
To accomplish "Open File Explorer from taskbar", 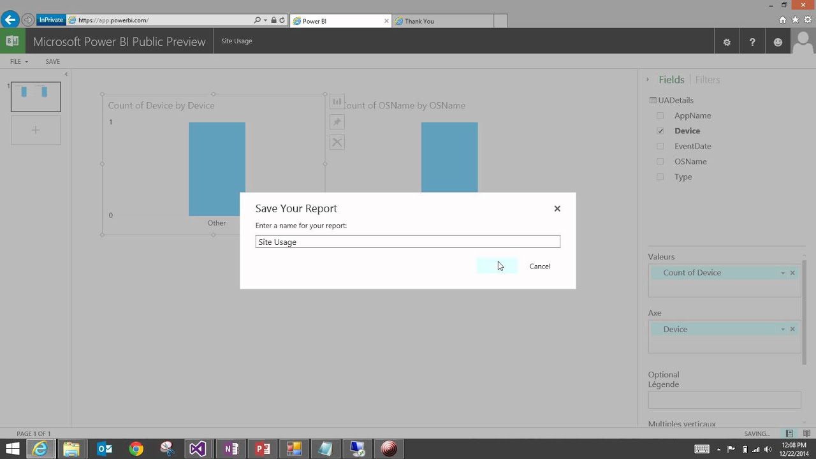I will [71, 449].
